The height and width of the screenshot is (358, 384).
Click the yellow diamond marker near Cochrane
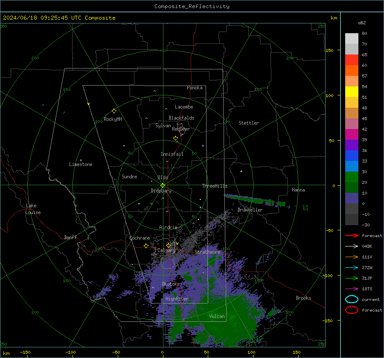coord(146,246)
